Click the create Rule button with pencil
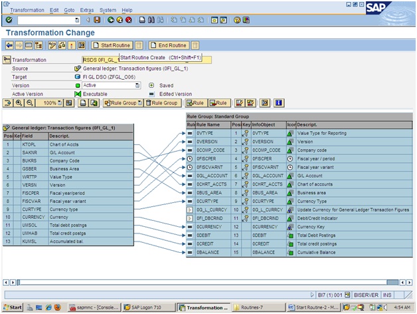Screen dimensions: 417x314 click(x=196, y=103)
